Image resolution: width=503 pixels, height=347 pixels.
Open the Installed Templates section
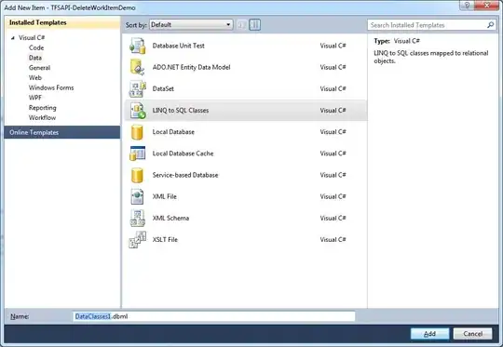[x=61, y=22]
